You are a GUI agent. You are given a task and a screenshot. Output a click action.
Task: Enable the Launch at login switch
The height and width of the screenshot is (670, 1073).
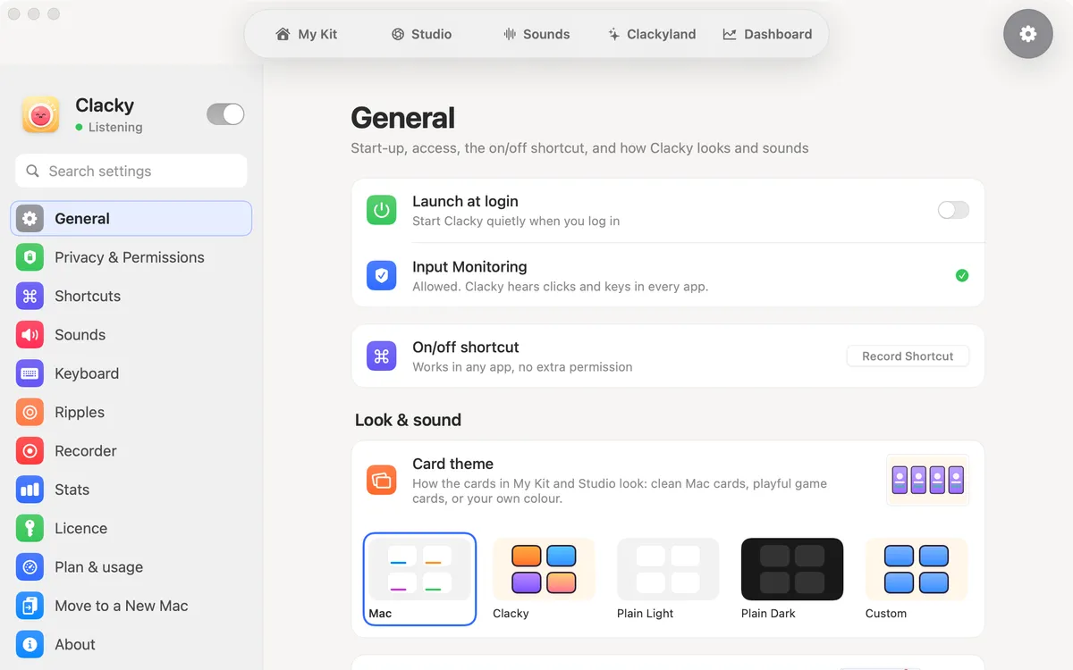point(953,210)
